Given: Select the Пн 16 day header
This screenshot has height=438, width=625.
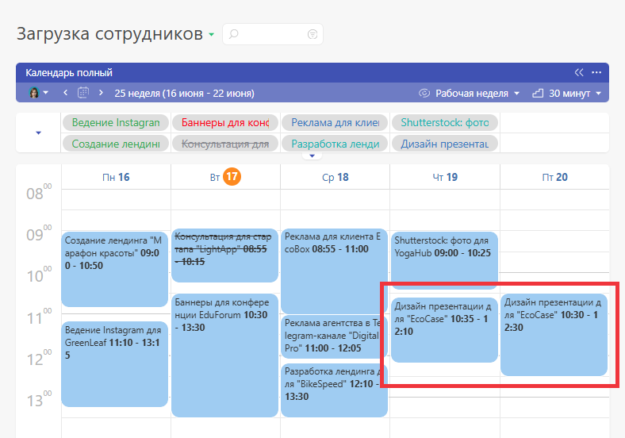Looking at the screenshot, I should coord(116,177).
